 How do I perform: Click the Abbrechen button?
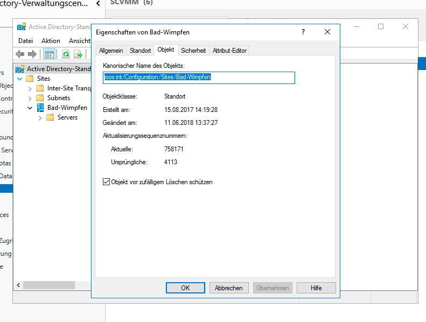229,288
